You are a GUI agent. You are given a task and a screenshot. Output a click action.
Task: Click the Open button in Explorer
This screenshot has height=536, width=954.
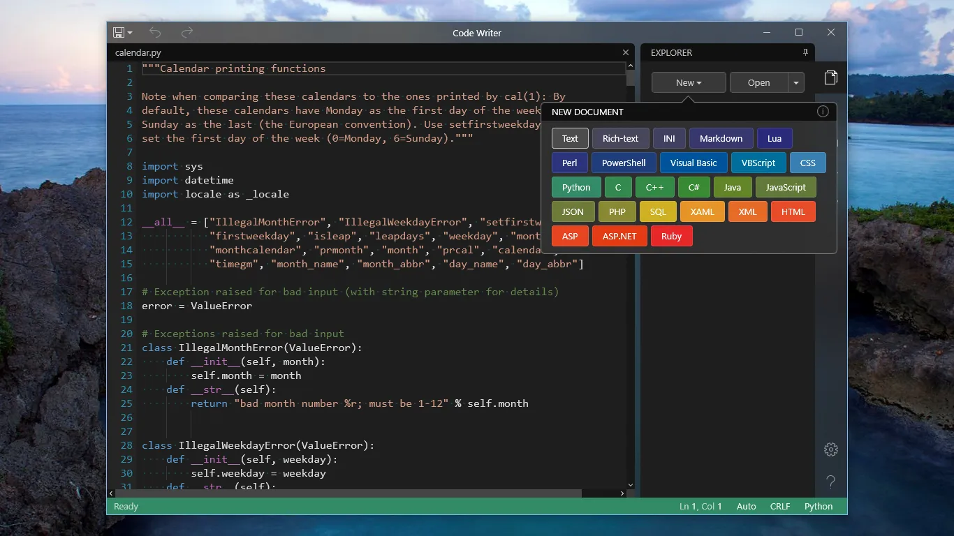(759, 82)
